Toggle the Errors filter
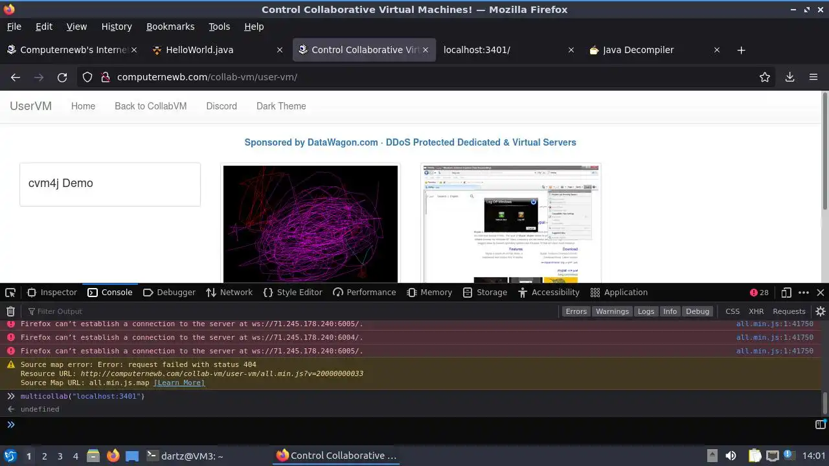The width and height of the screenshot is (829, 466). [x=576, y=311]
